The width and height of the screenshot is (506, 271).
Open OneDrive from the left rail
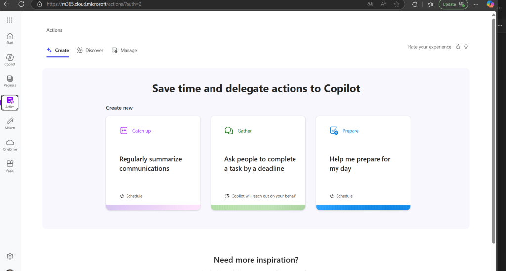click(10, 145)
